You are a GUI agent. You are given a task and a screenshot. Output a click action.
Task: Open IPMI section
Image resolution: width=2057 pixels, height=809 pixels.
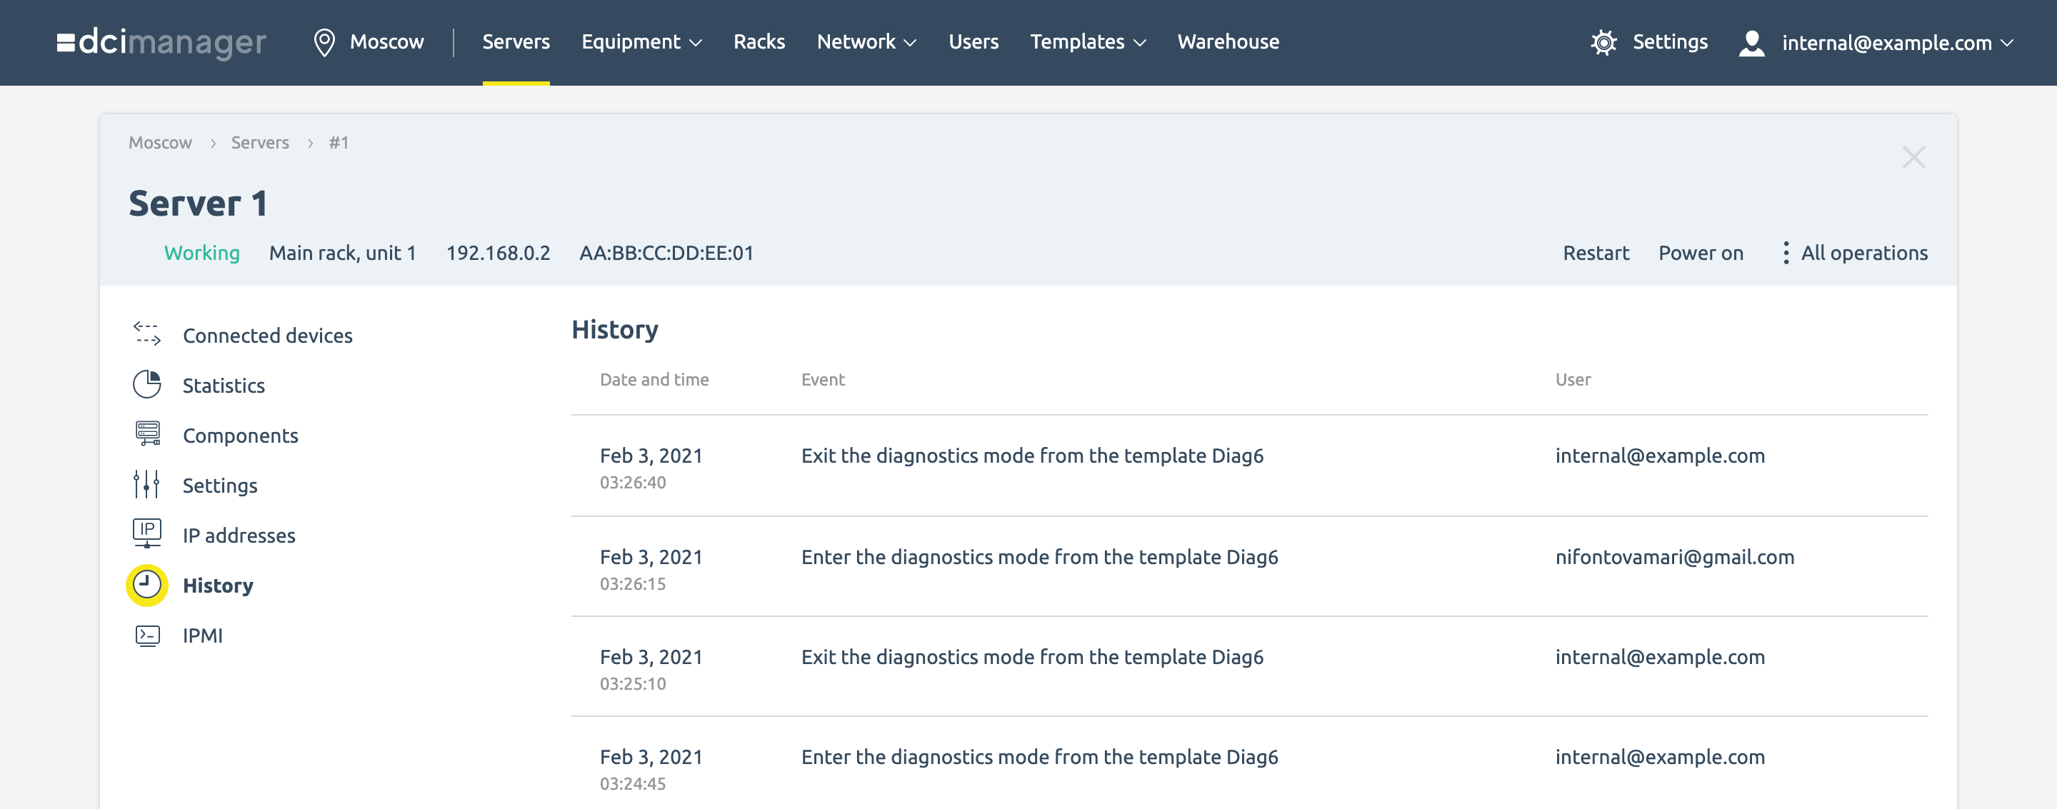[203, 635]
